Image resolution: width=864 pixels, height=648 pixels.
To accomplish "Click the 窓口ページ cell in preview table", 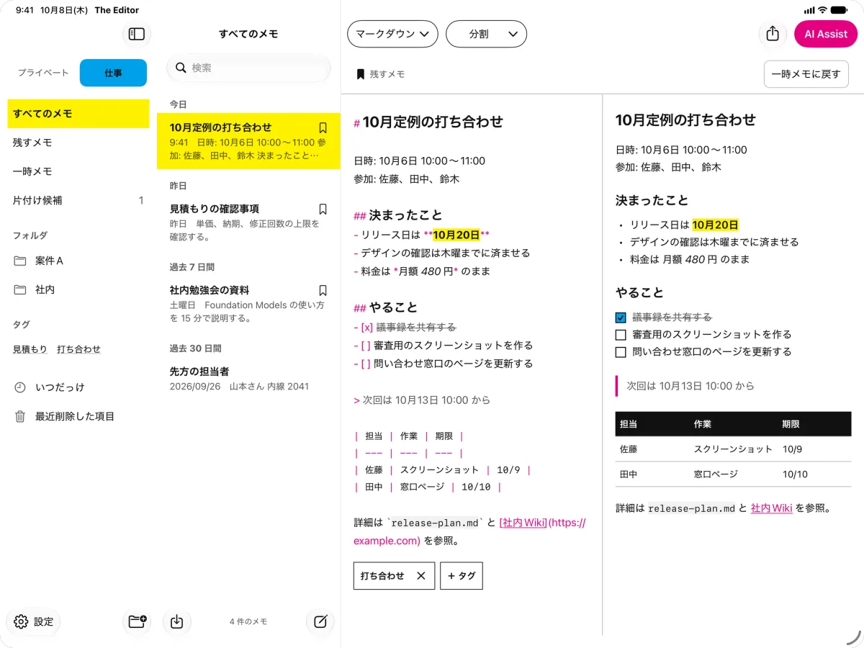I will tap(716, 474).
